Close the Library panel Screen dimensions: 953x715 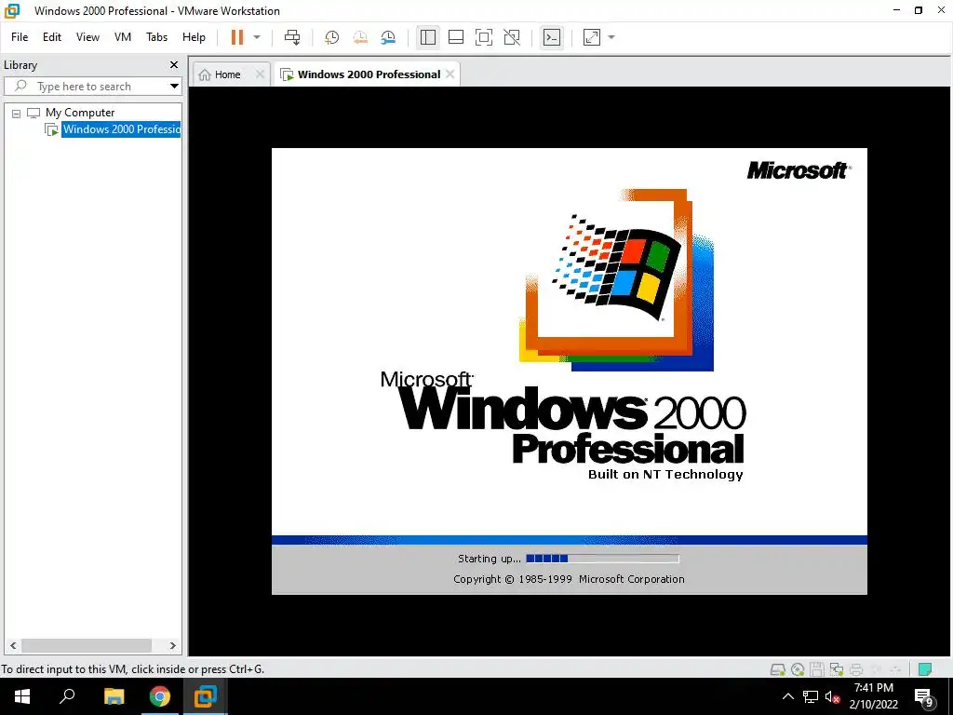point(174,64)
